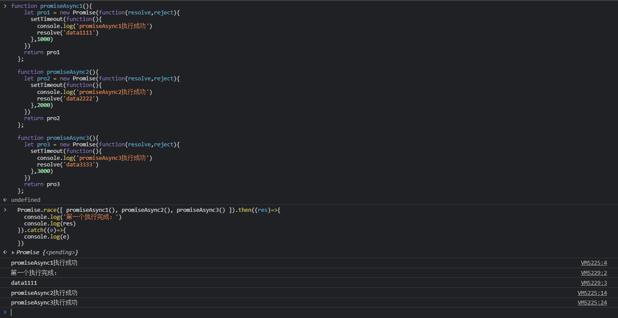The height and width of the screenshot is (318, 618).
Task: Select the data1111 log output row
Action: click(x=309, y=283)
